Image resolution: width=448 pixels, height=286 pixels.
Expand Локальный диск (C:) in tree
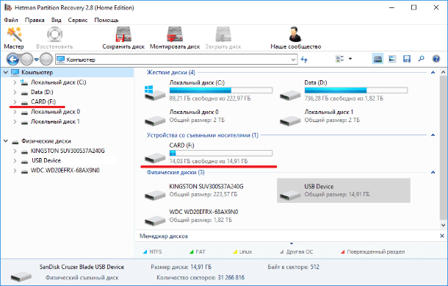point(15,82)
